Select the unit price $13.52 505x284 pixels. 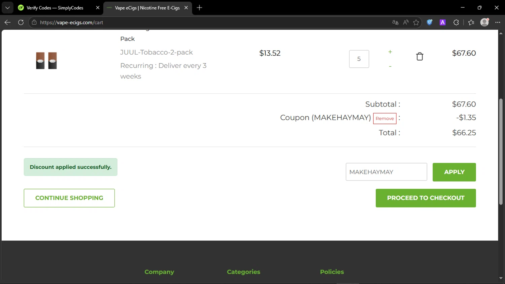coord(270,53)
